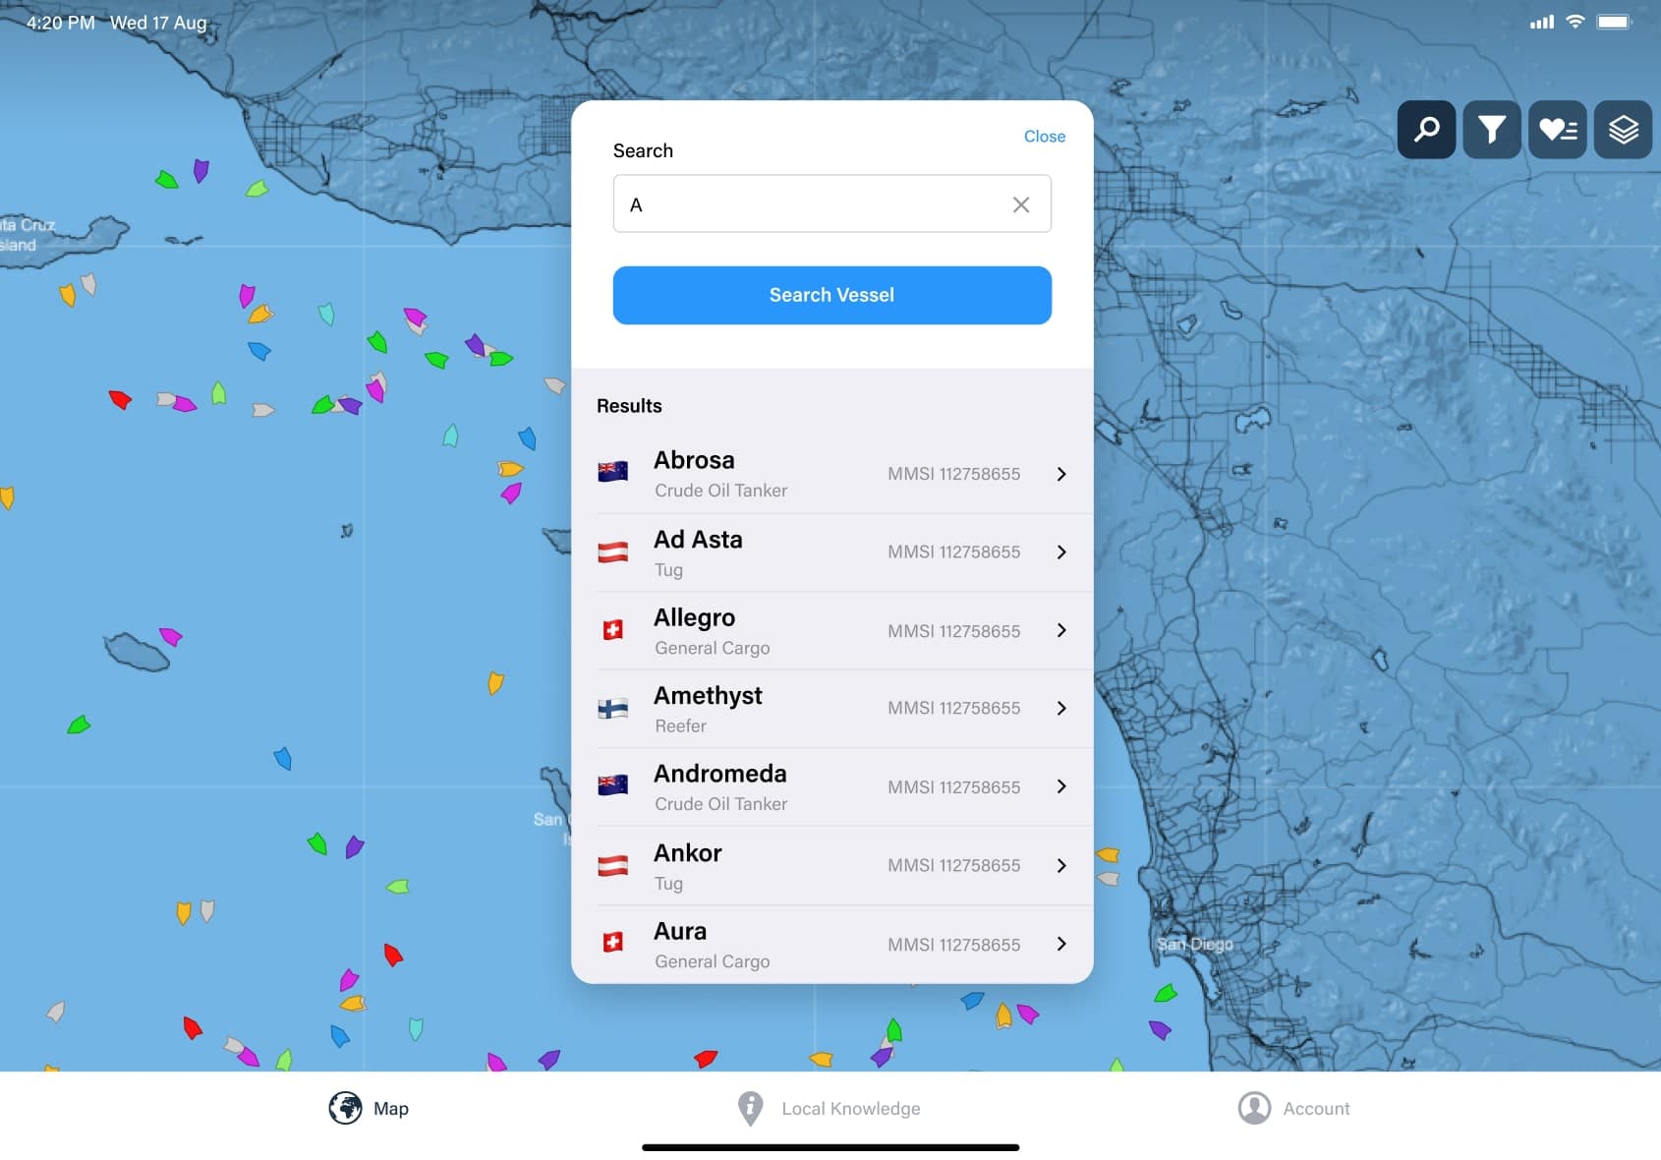This screenshot has height=1160, width=1661.
Task: Tap the Swiss flag beside Allegro
Action: 612,630
